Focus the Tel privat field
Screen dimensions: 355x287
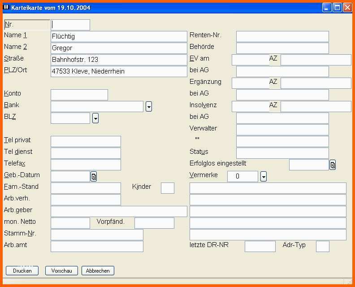(86, 141)
